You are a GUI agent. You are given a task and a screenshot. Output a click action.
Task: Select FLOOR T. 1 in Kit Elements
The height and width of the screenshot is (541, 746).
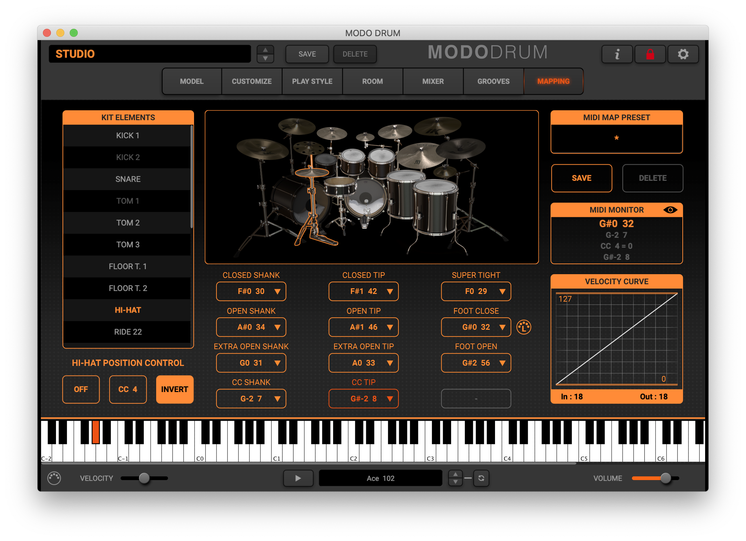point(127,266)
